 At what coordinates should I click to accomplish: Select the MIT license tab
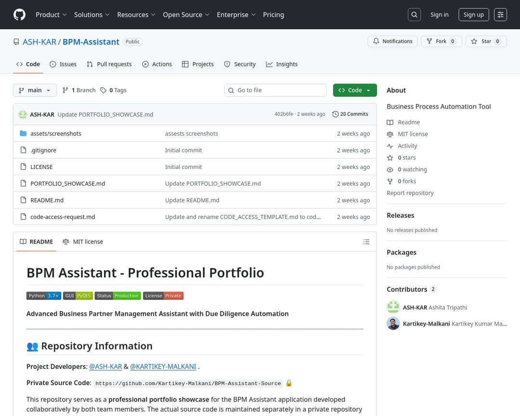(x=83, y=242)
